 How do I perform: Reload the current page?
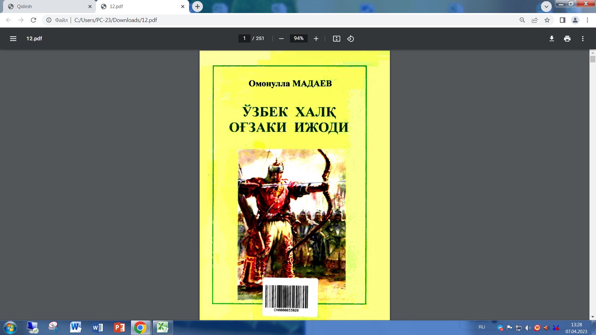(x=34, y=20)
